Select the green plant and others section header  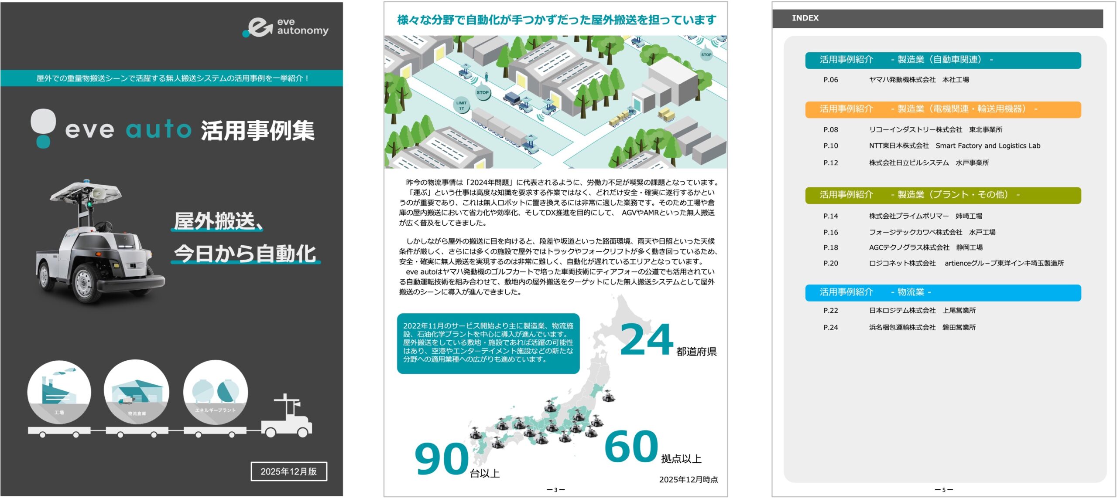(x=942, y=195)
